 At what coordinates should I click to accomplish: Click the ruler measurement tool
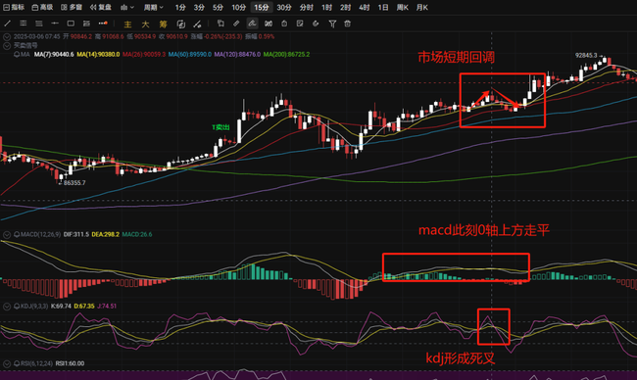[236, 24]
